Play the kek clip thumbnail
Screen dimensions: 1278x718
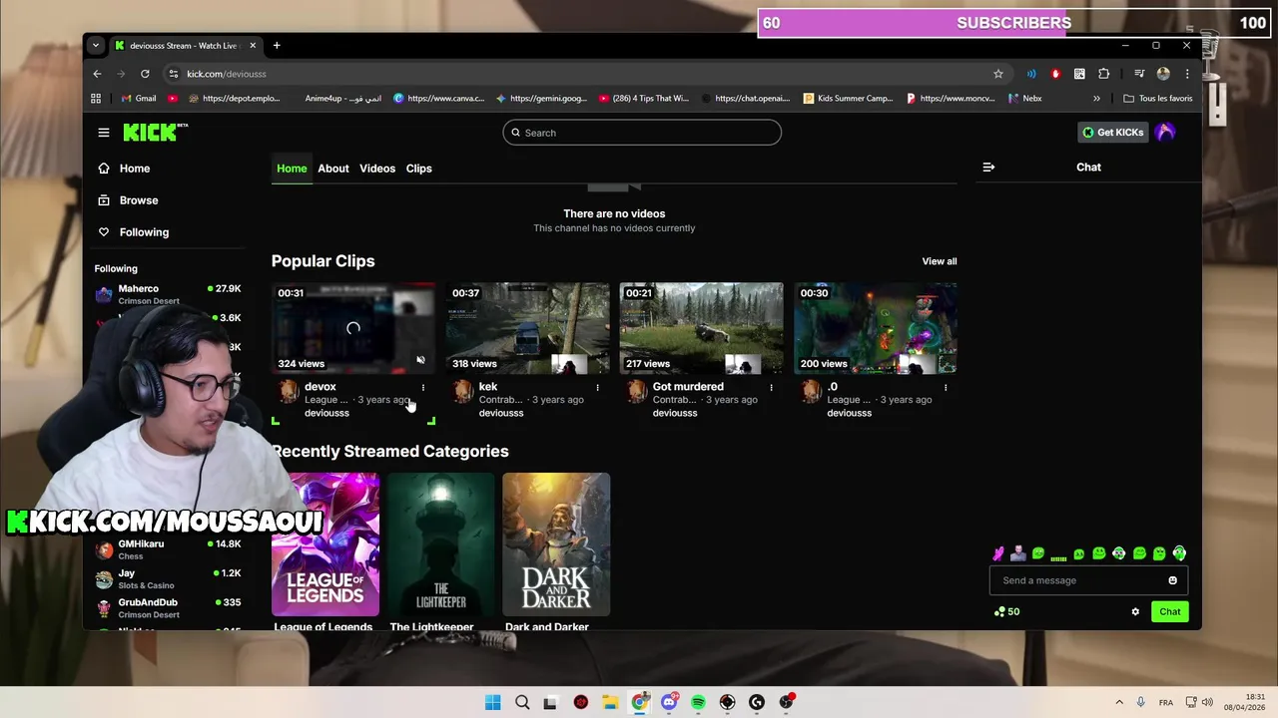[x=527, y=328]
